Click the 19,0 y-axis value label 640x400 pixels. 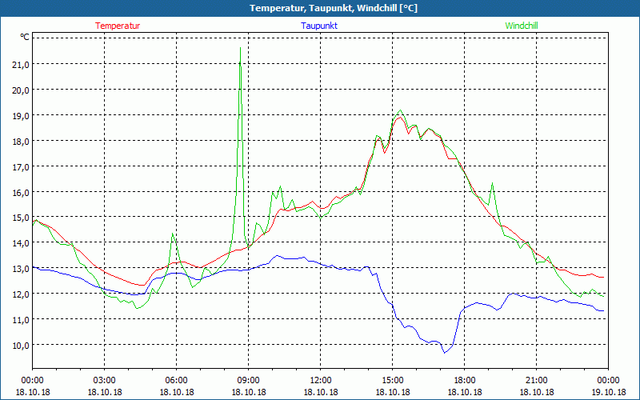(18, 115)
